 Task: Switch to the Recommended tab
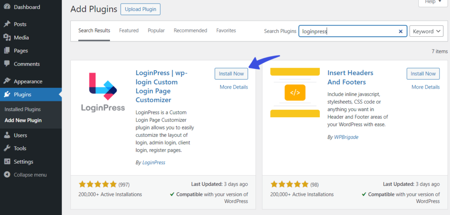pos(190,30)
